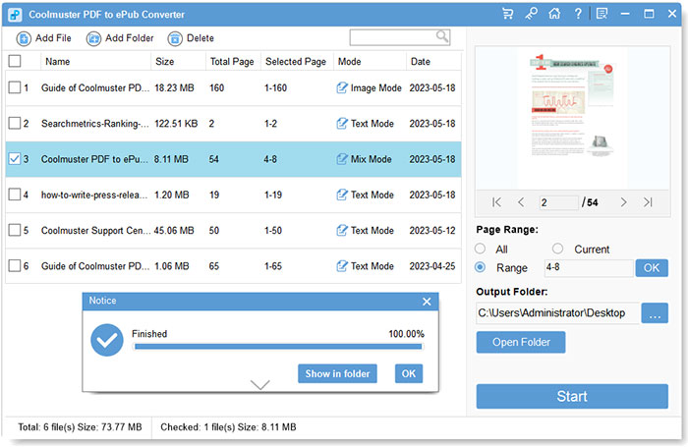This screenshot has height=447, width=688.
Task: Click the key register icon
Action: tap(531, 14)
